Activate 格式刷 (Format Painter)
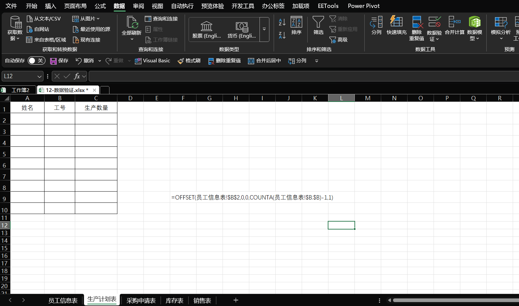This screenshot has width=519, height=306. 189,61
